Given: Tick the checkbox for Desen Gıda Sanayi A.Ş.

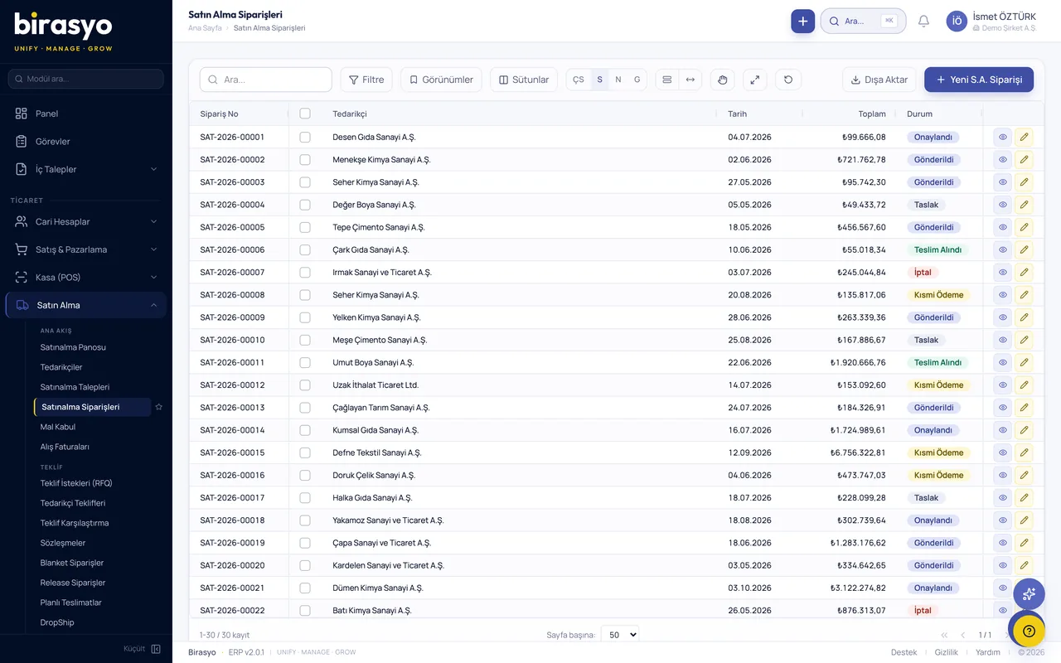Looking at the screenshot, I should point(305,137).
